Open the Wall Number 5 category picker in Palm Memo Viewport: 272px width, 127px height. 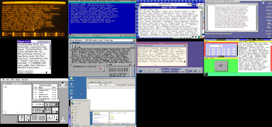coord(44,41)
